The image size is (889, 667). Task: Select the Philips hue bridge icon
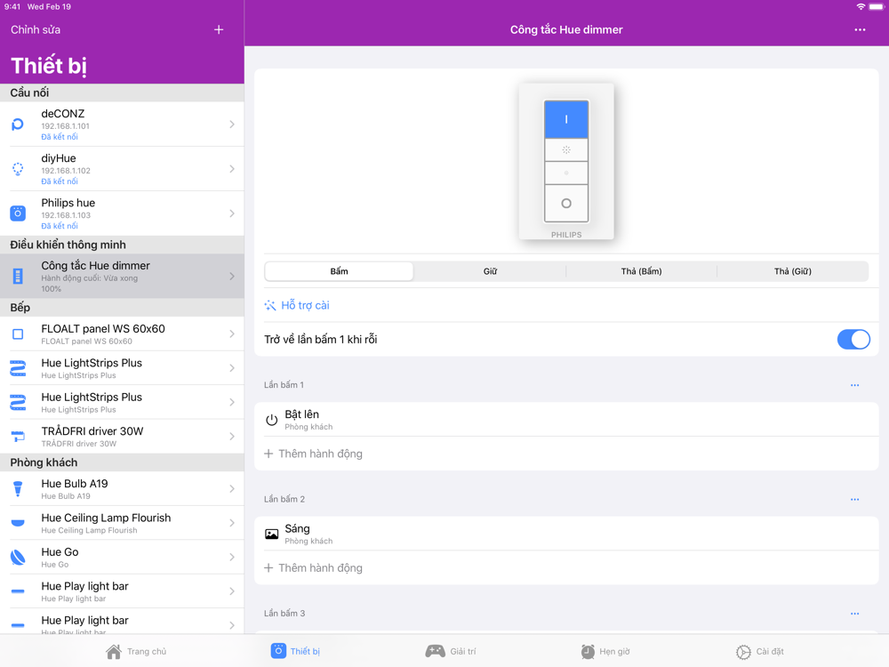click(18, 213)
